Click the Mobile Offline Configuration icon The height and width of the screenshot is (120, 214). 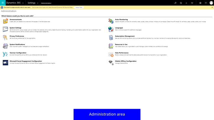click(111, 63)
